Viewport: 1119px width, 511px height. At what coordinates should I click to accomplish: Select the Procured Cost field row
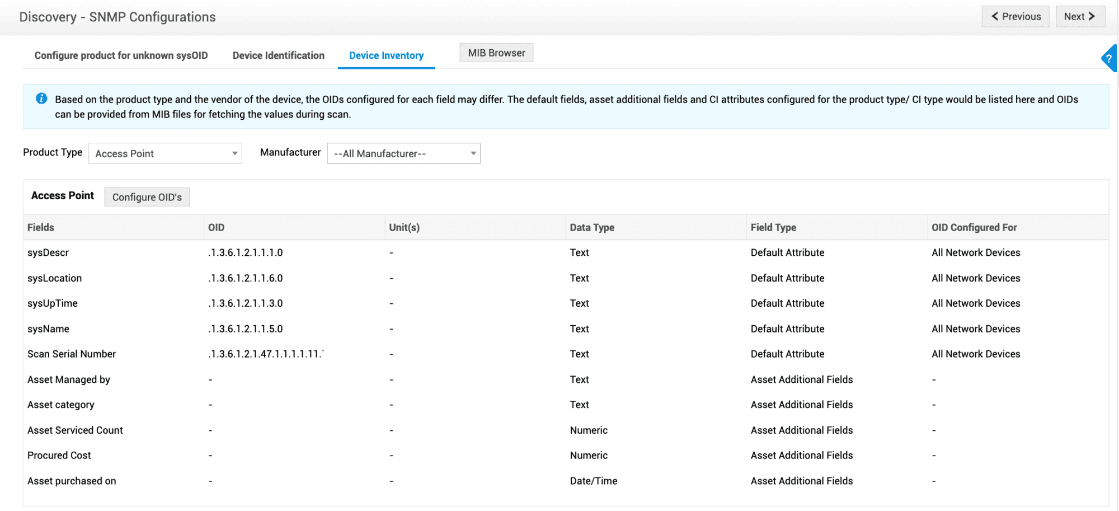point(59,456)
